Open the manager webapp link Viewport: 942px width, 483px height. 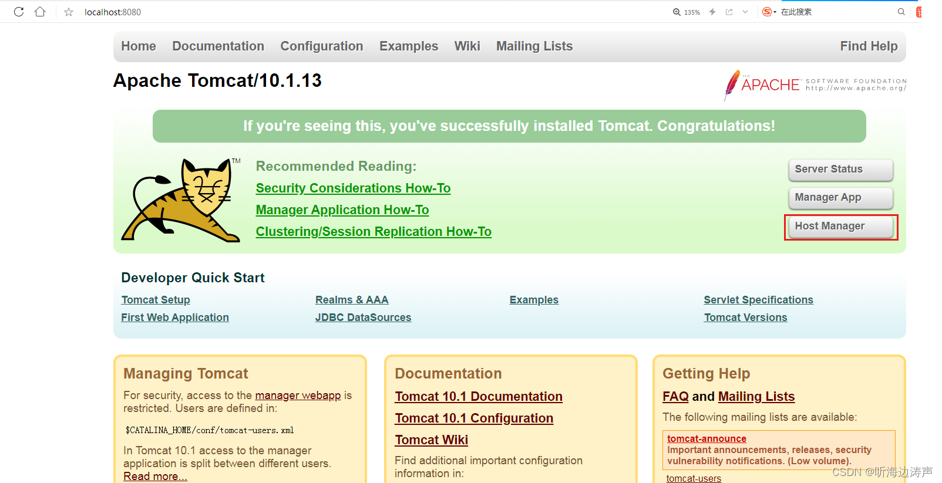pyautogui.click(x=298, y=395)
